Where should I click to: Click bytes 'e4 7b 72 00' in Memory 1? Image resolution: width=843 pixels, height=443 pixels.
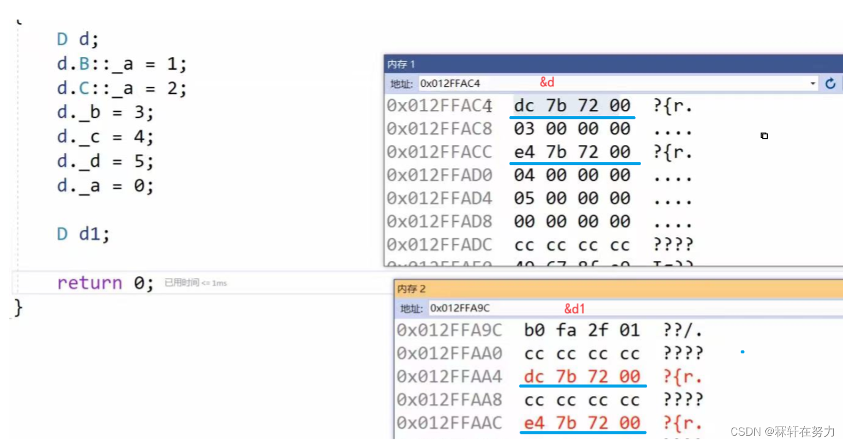tap(572, 152)
